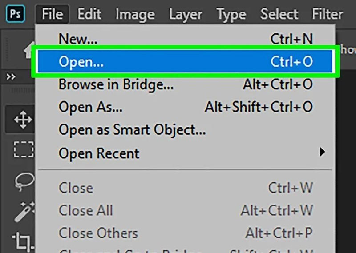Switch to the Layer menu

186,14
